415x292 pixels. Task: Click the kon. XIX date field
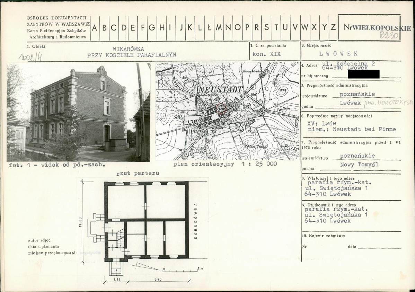(266, 54)
